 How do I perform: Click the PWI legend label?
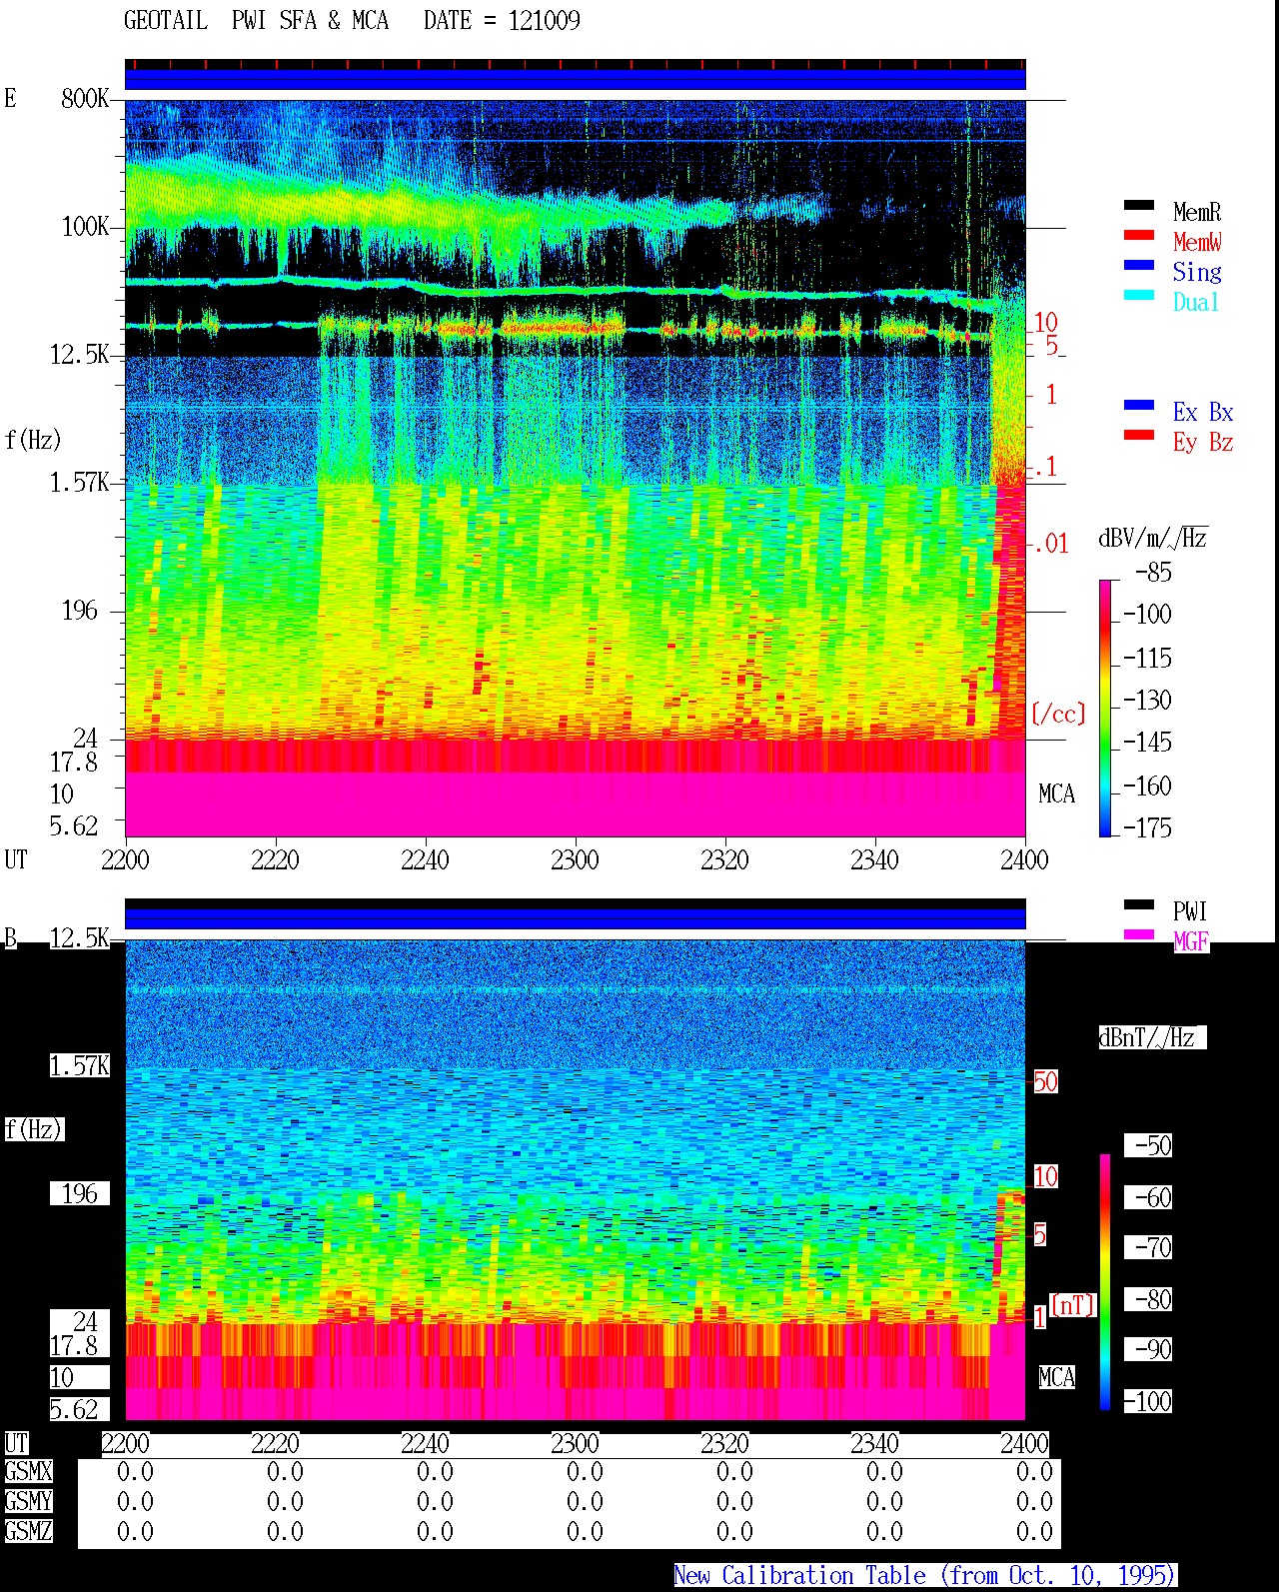(1190, 911)
